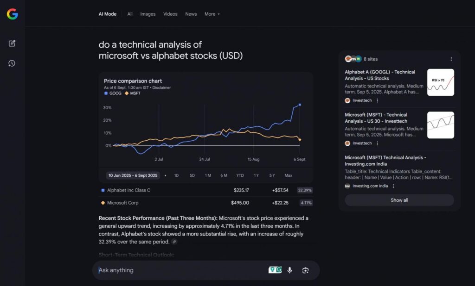Click the Show all button
This screenshot has height=286, width=475.
click(x=398, y=200)
